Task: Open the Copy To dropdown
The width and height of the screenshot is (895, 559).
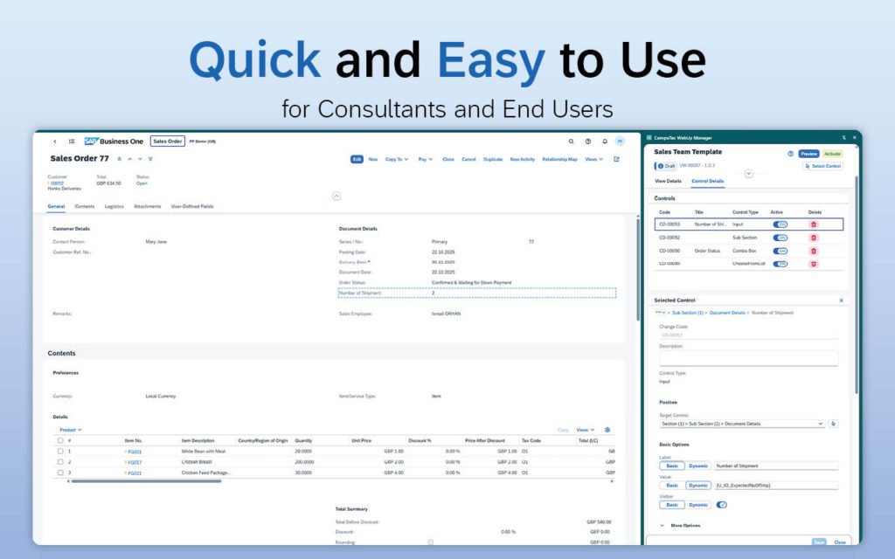Action: 396,160
